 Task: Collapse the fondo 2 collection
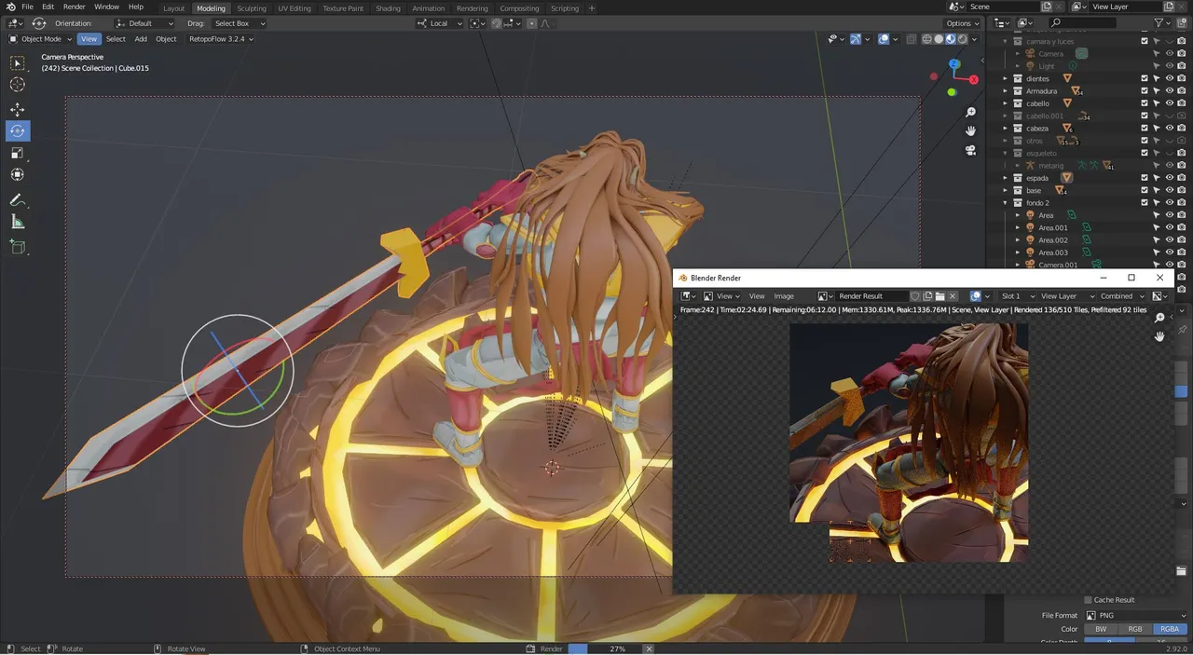(x=1006, y=202)
